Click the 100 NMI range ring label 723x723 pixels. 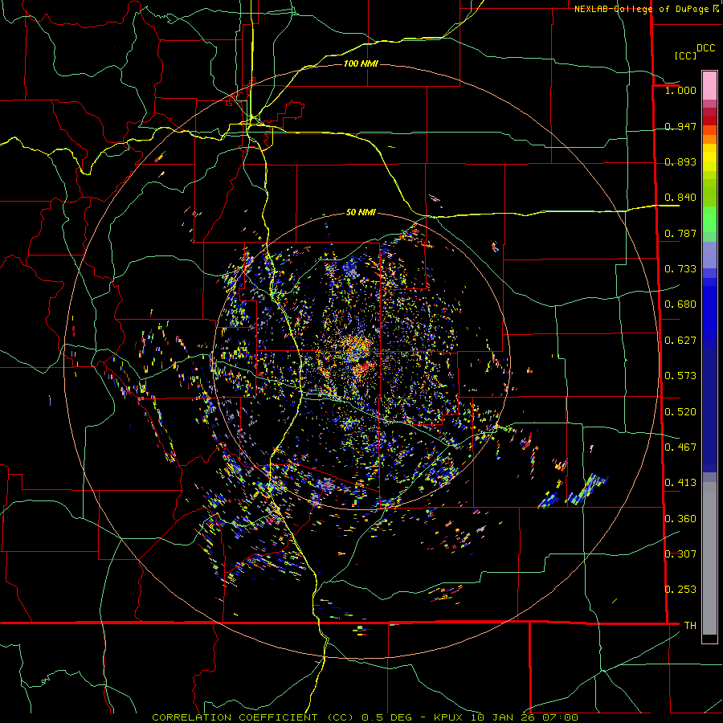[361, 63]
